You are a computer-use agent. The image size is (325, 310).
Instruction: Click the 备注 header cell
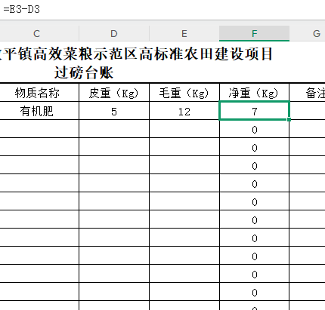(x=308, y=93)
